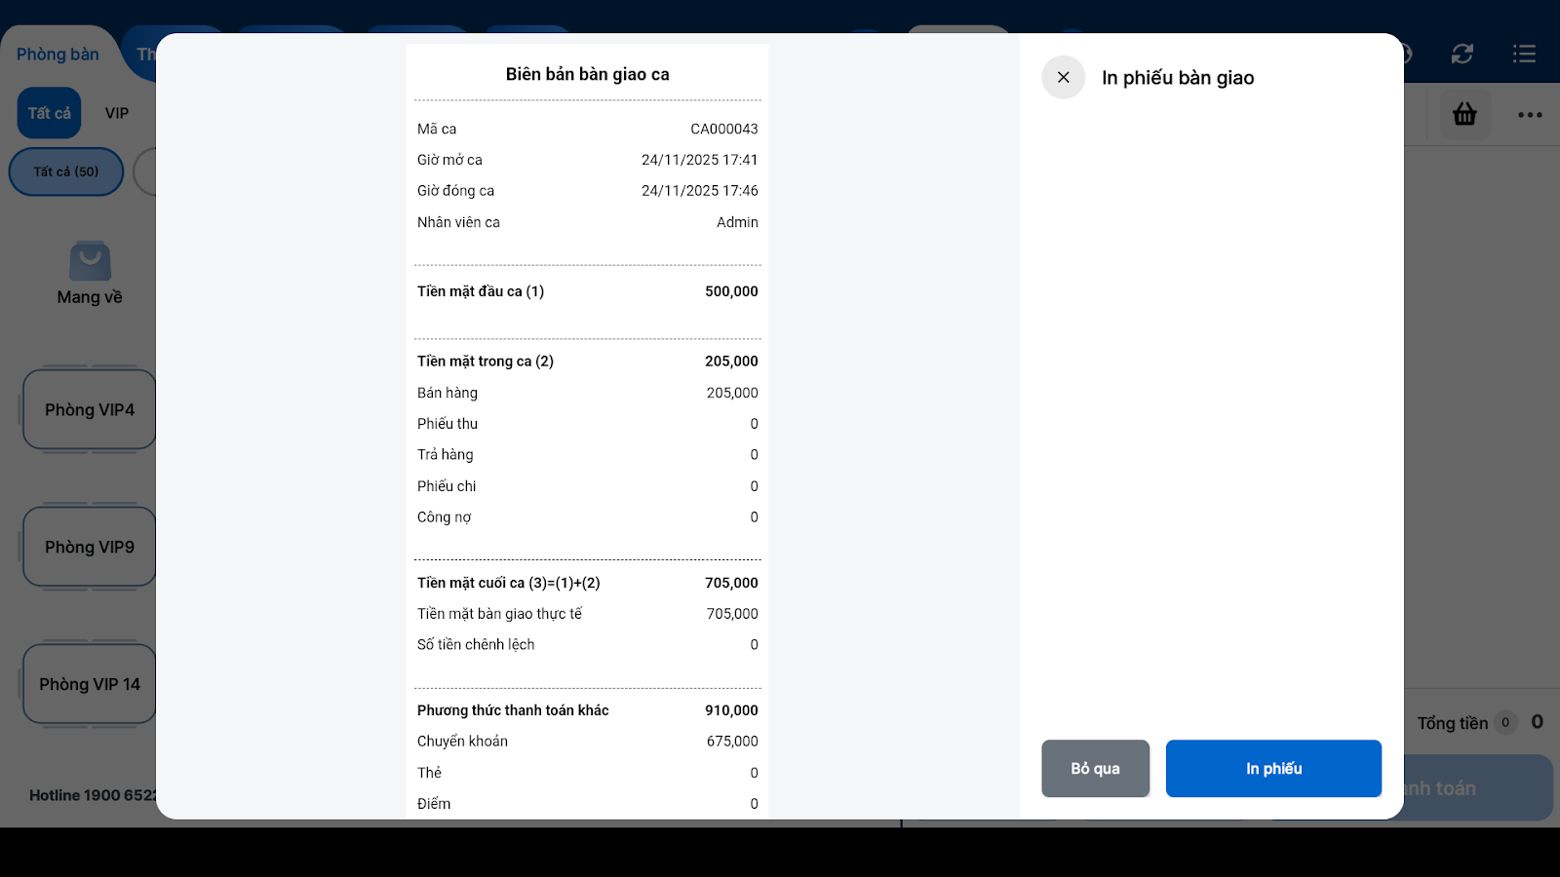
Task: Click the Biên bản bàn giao ca title
Action: [x=587, y=74]
